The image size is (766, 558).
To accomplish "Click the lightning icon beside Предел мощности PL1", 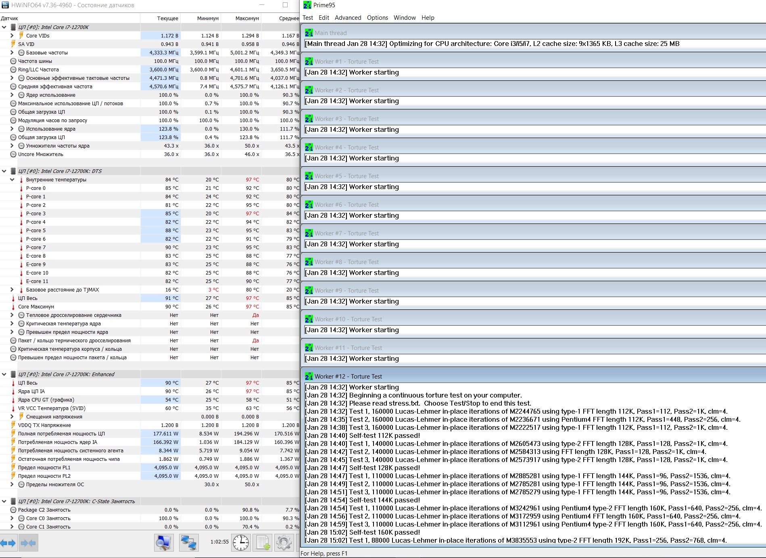I will tap(13, 468).
